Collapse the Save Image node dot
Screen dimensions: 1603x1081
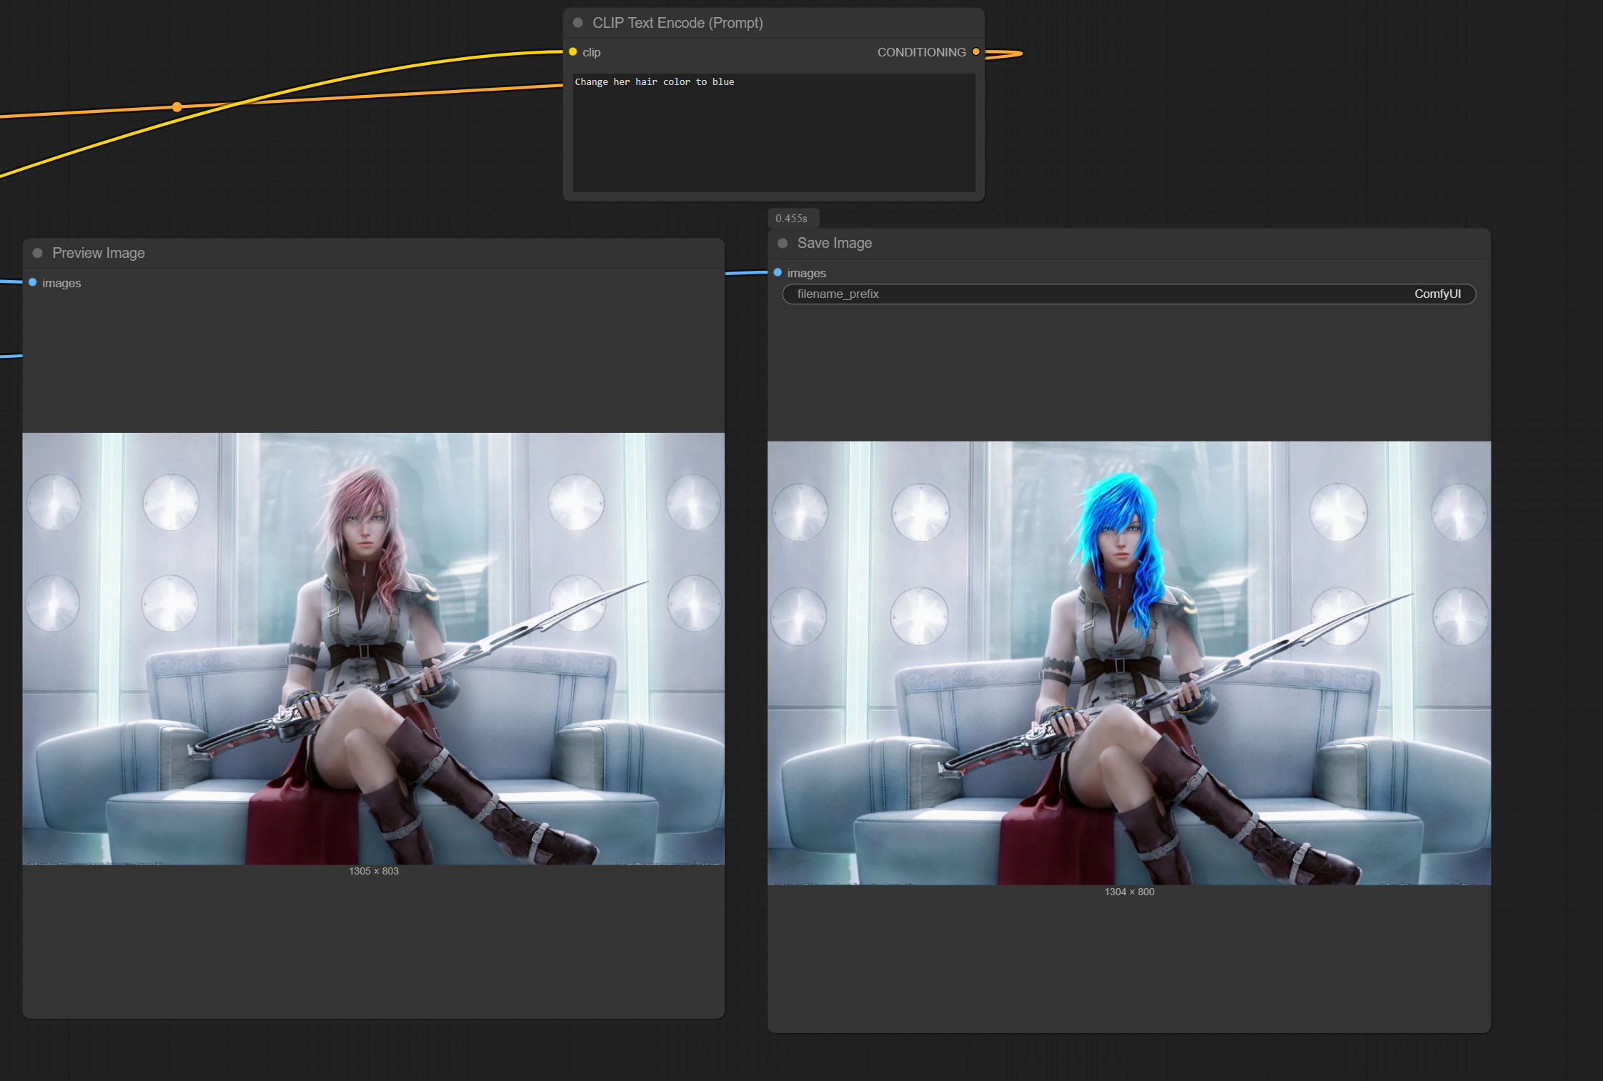[x=783, y=243]
